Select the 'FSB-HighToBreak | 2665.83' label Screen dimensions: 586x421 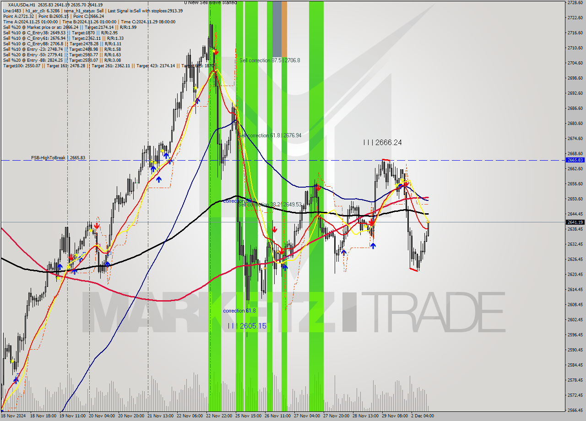coord(58,157)
